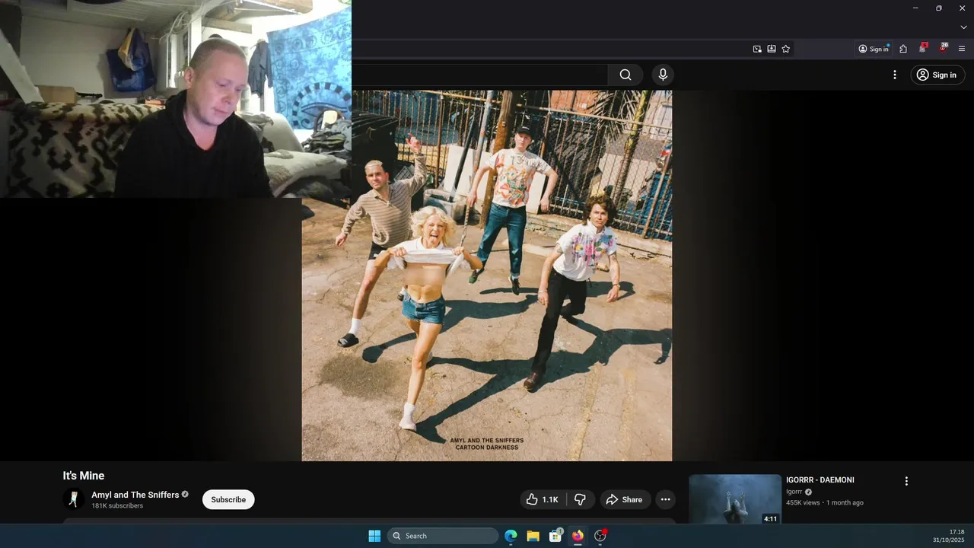Click the Windows taskbar Search box

click(x=443, y=536)
